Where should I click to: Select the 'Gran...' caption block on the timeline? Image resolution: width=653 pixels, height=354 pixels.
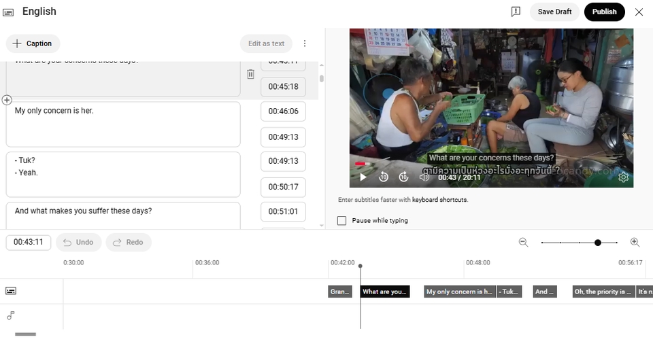coord(340,291)
